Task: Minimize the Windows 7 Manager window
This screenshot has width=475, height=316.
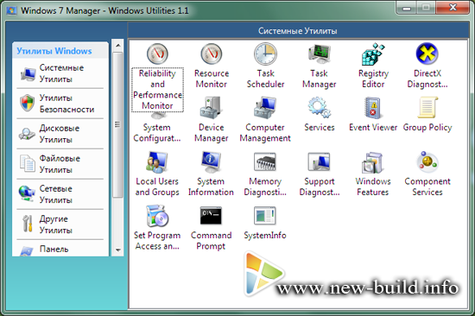Action: tap(407, 8)
